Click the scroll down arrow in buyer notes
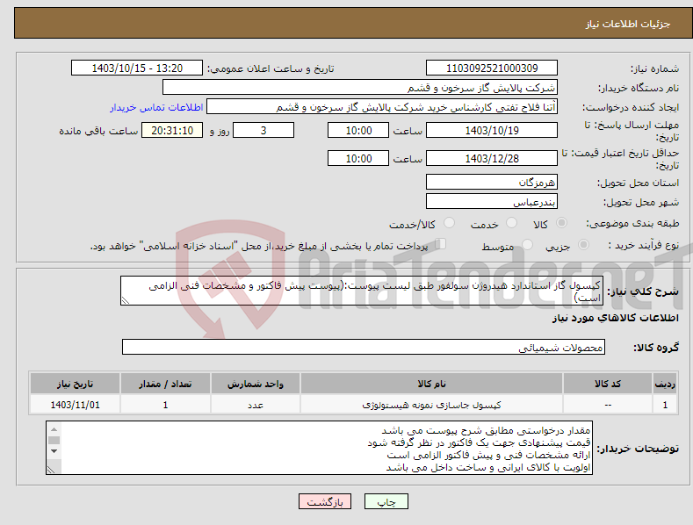Viewport: 693px width, 525px height. point(54,450)
